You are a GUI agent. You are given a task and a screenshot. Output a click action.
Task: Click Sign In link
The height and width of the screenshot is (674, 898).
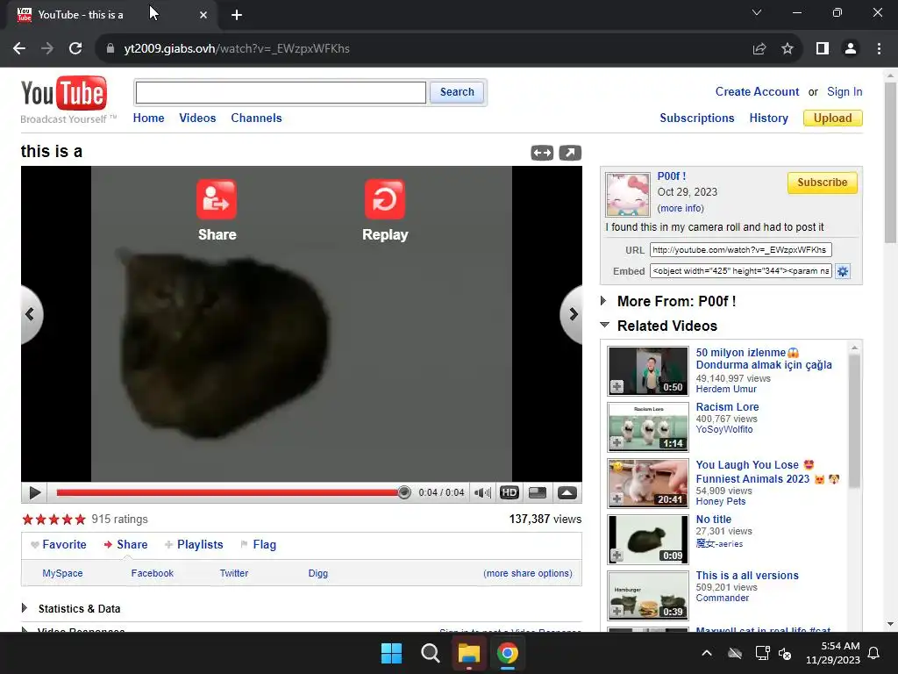[845, 91]
